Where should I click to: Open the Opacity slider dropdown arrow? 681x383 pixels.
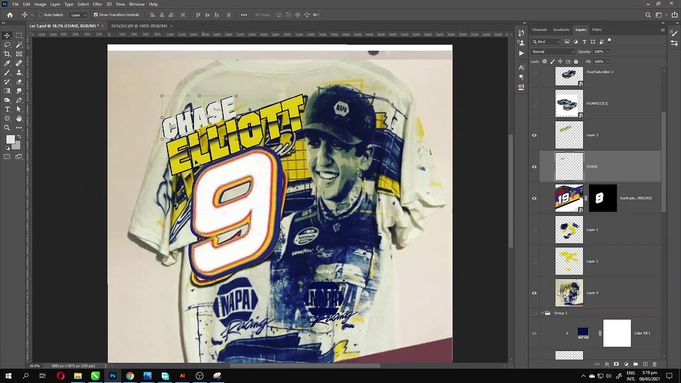[x=608, y=52]
